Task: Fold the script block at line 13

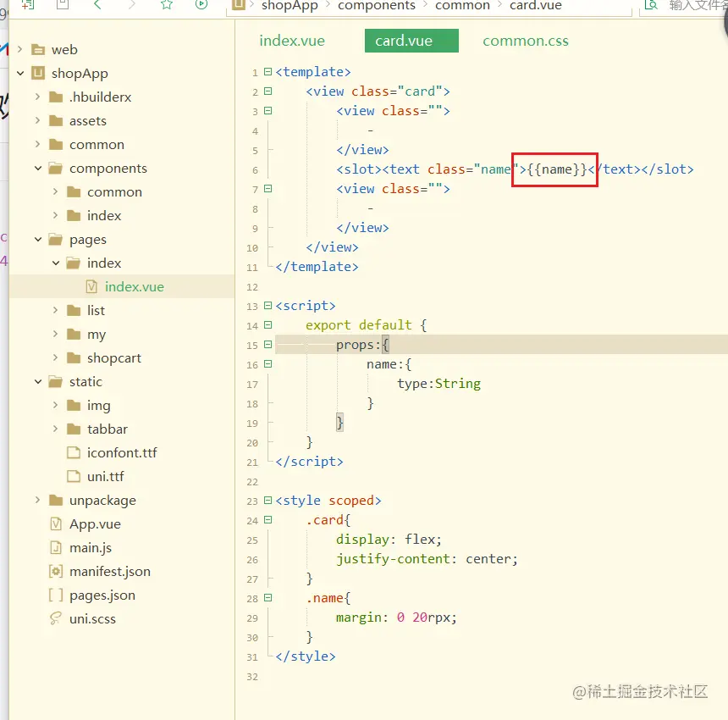Action: [x=267, y=305]
